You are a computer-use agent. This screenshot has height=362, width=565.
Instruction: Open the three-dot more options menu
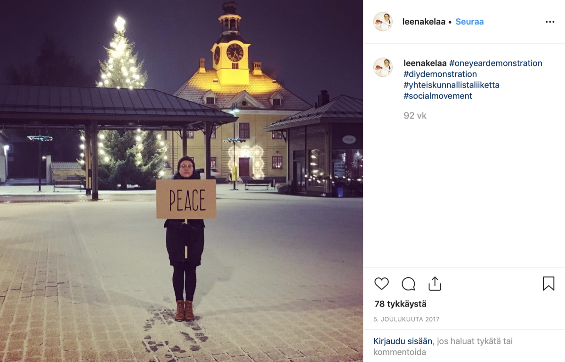[550, 22]
